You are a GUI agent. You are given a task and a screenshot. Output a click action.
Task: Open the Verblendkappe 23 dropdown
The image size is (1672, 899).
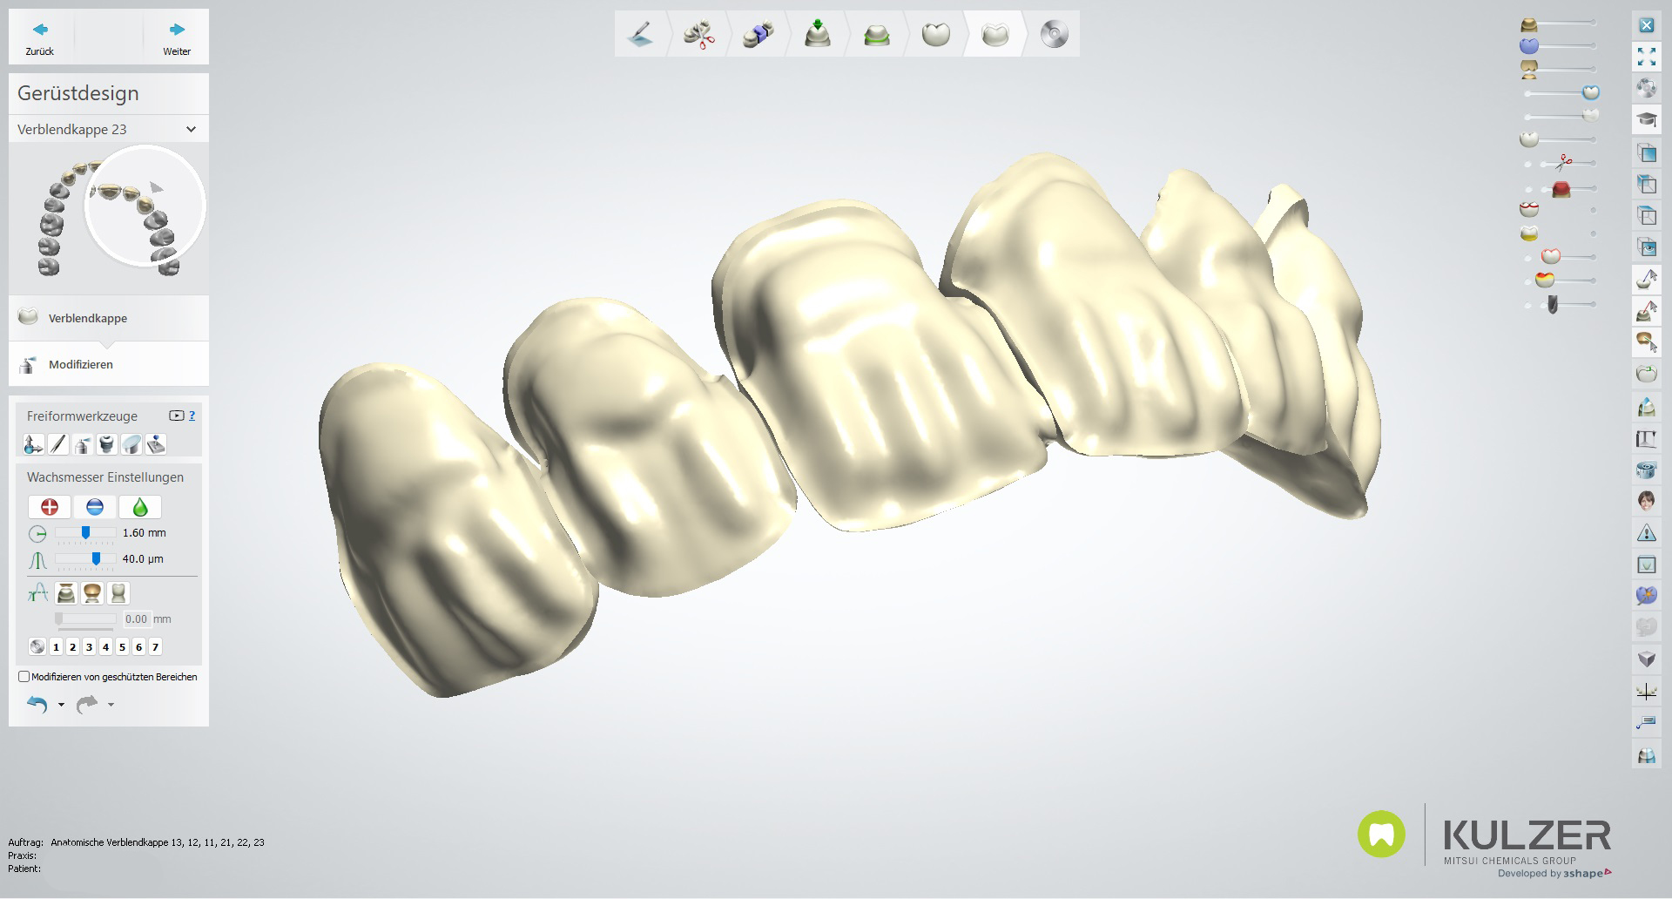pyautogui.click(x=191, y=130)
